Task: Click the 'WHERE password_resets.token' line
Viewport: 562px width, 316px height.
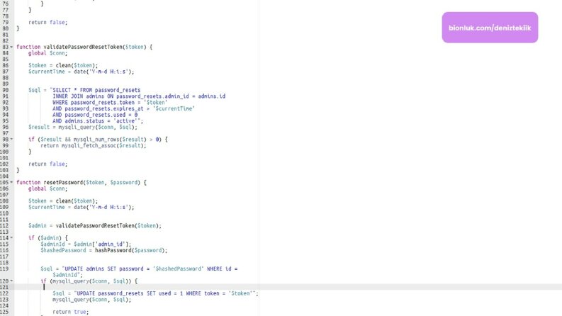Action: 110,103
